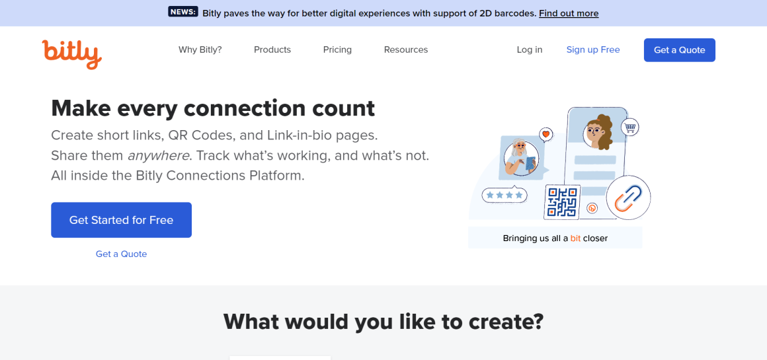
Task: Click the four-star rating bubble
Action: [x=505, y=195]
